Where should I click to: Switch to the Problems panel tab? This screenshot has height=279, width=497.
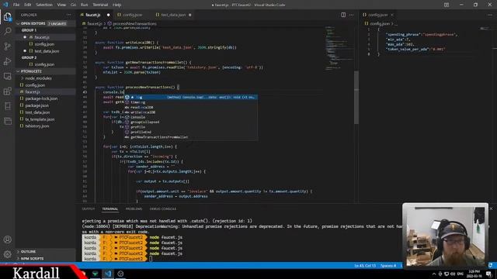click(x=134, y=209)
